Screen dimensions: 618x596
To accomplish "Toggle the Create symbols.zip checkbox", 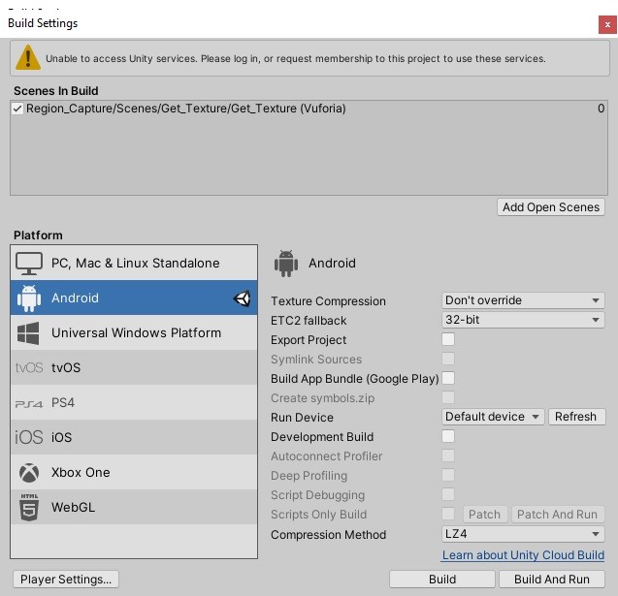I will [448, 397].
